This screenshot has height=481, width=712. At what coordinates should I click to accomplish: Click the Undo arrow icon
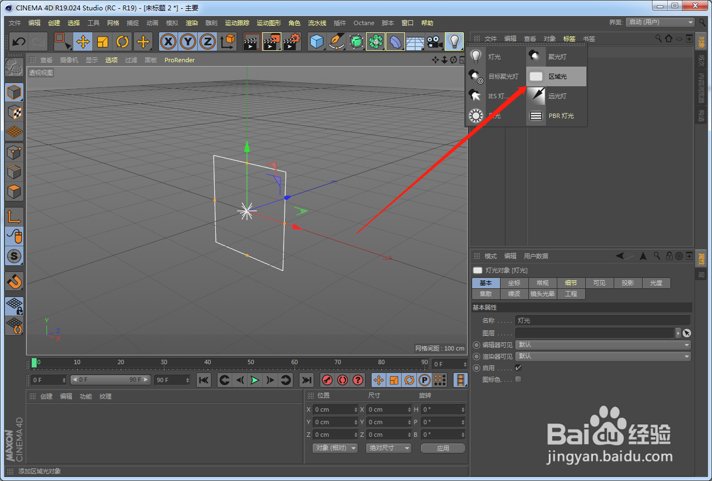click(x=19, y=41)
